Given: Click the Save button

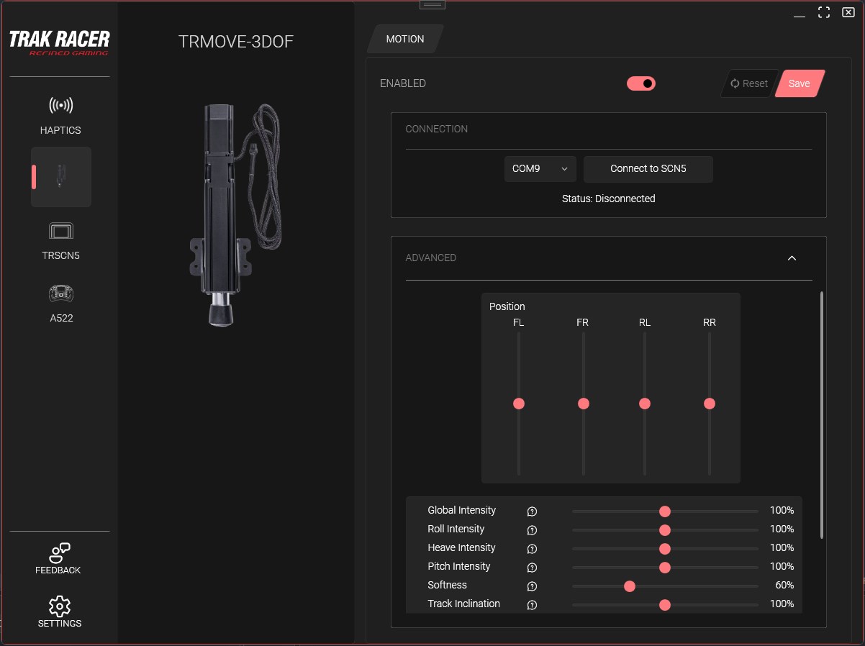Looking at the screenshot, I should coord(800,83).
